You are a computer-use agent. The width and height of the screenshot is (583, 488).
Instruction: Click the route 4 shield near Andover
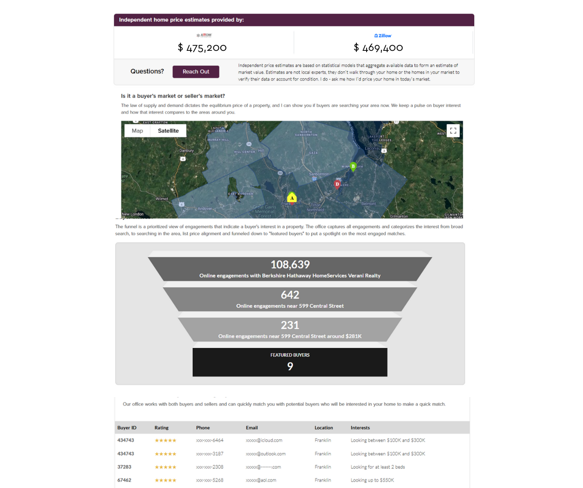pyautogui.click(x=181, y=205)
